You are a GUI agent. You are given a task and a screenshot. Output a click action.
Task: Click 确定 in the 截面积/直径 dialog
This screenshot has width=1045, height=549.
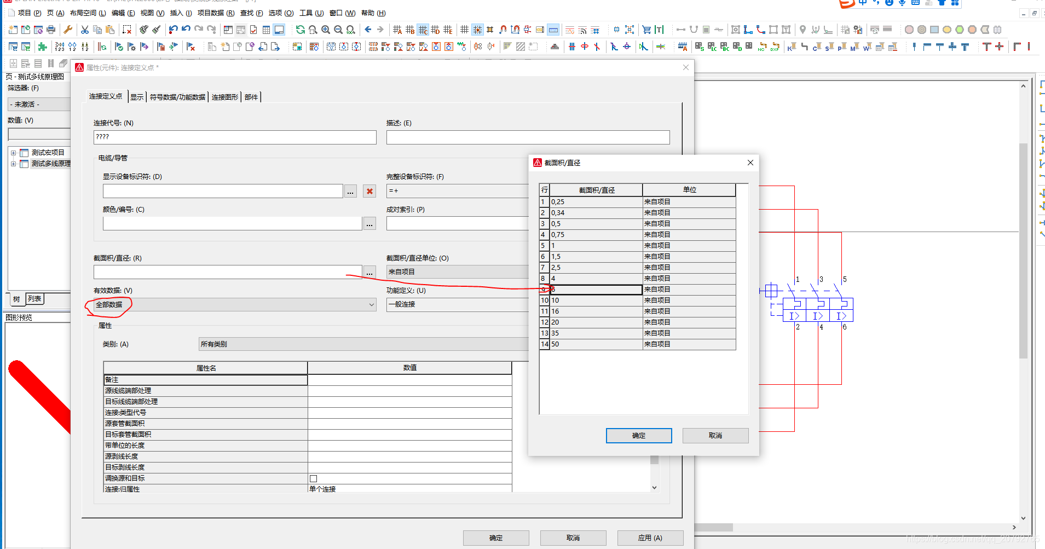point(638,436)
